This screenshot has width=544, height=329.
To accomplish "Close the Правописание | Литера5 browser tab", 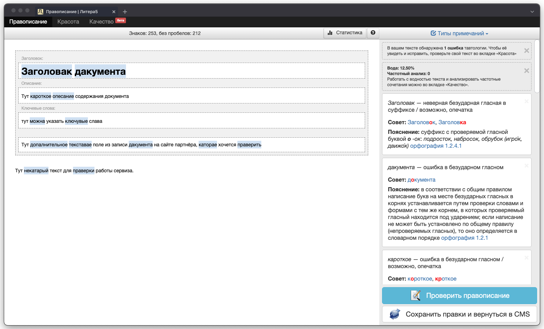I will 114,12.
